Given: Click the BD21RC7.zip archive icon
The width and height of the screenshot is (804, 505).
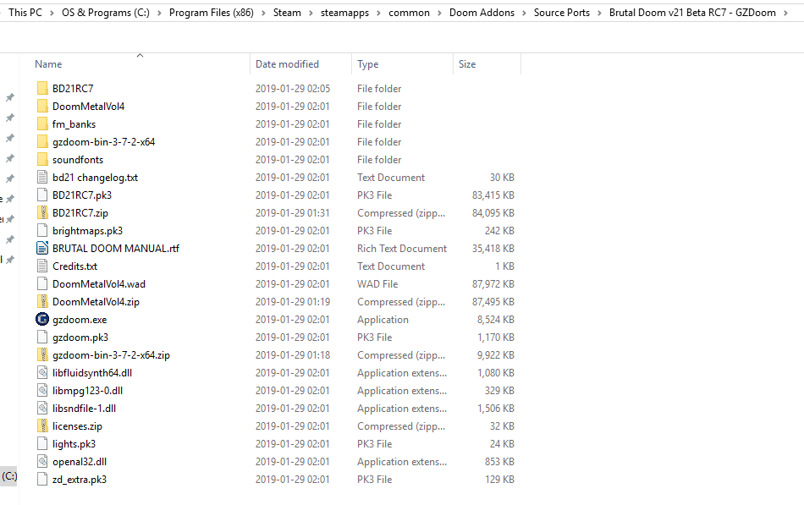Looking at the screenshot, I should 42,213.
